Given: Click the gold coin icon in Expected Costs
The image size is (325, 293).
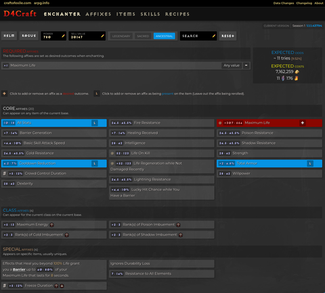Looking at the screenshot, I should 297,72.
